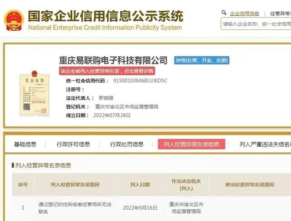The height and width of the screenshot is (221, 291).
Task: Click the search magnifier icon
Action: [x=224, y=13]
